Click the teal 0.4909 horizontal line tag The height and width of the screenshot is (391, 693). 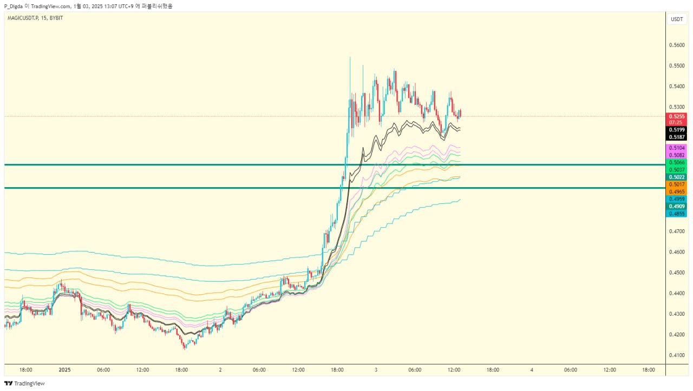(677, 206)
